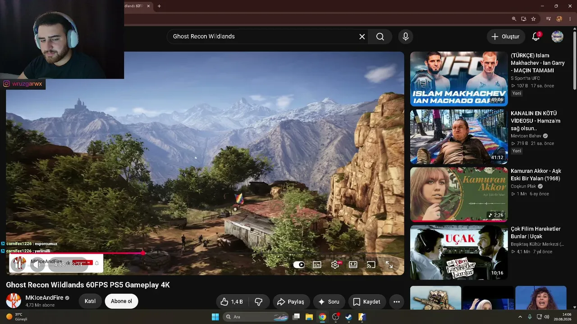Switch to theater mode

click(353, 265)
